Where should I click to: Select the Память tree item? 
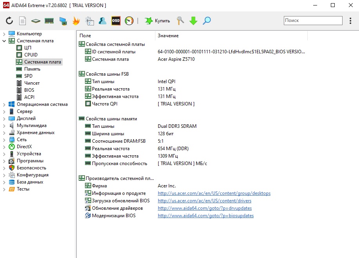tap(32, 69)
